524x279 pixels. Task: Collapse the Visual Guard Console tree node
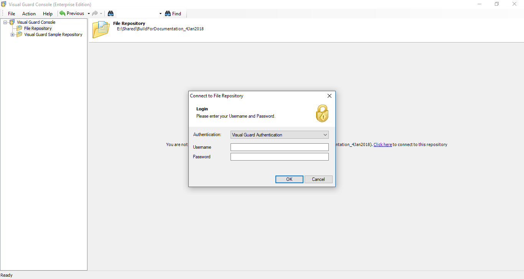pos(5,22)
